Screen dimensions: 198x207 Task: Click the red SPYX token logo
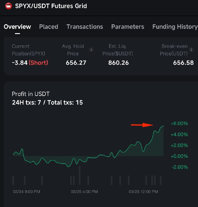tap(9, 6)
